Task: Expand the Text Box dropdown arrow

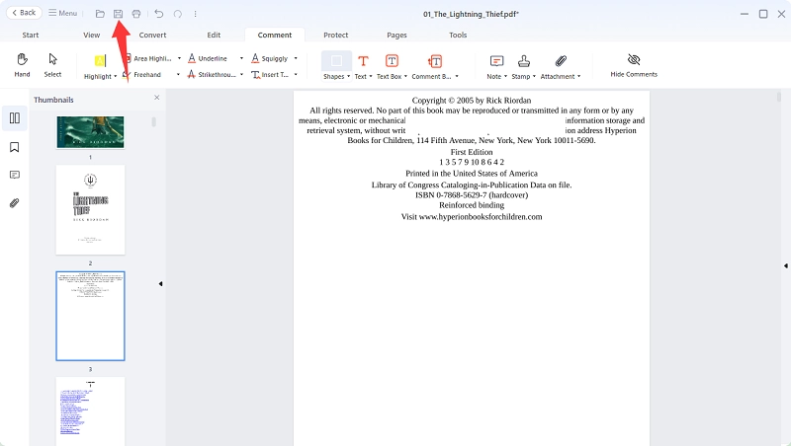Action: [x=405, y=77]
